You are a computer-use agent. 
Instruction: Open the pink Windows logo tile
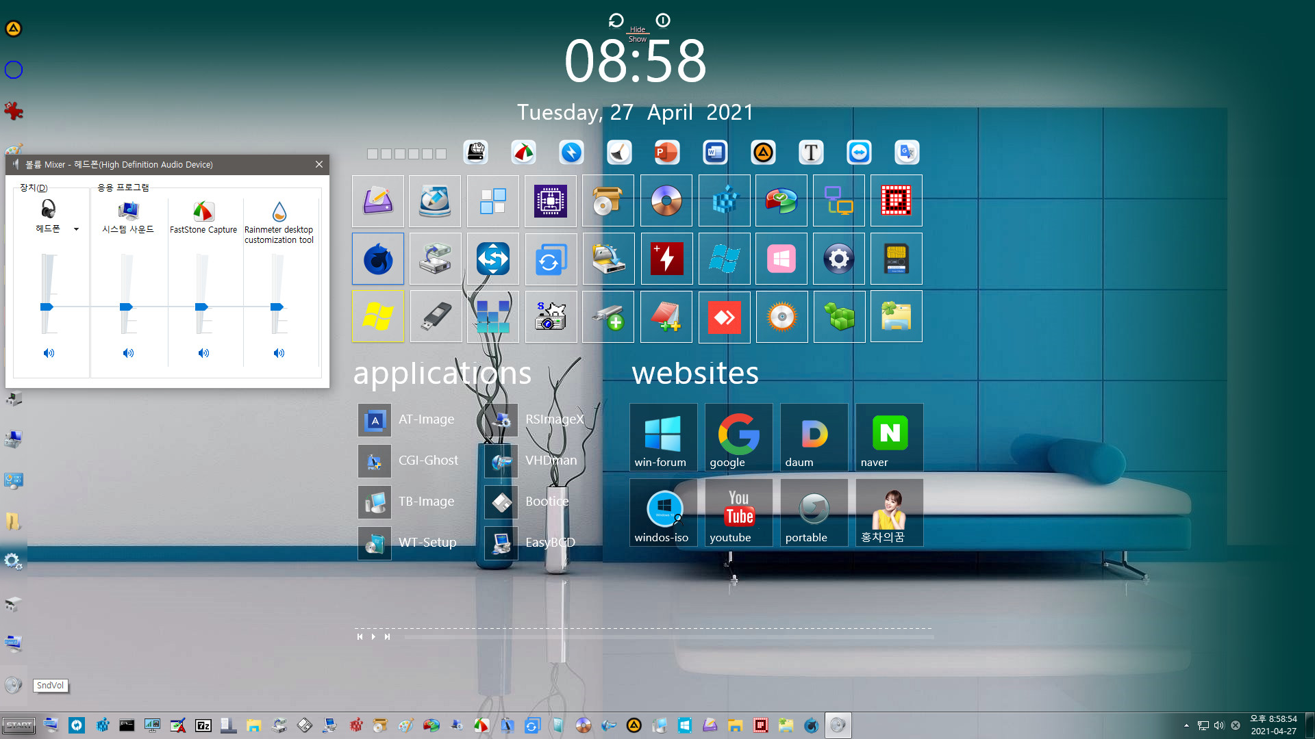tap(781, 259)
